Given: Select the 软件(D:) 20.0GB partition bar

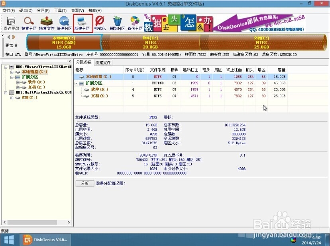Looking at the screenshot, I should click(151, 43).
